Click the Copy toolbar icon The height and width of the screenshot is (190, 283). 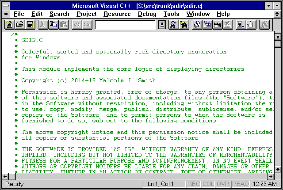click(x=53, y=25)
